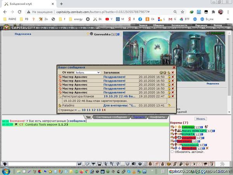Click info icon next to Gnevushka
This screenshot has width=233, height=175.
pyautogui.click(x=118, y=34)
